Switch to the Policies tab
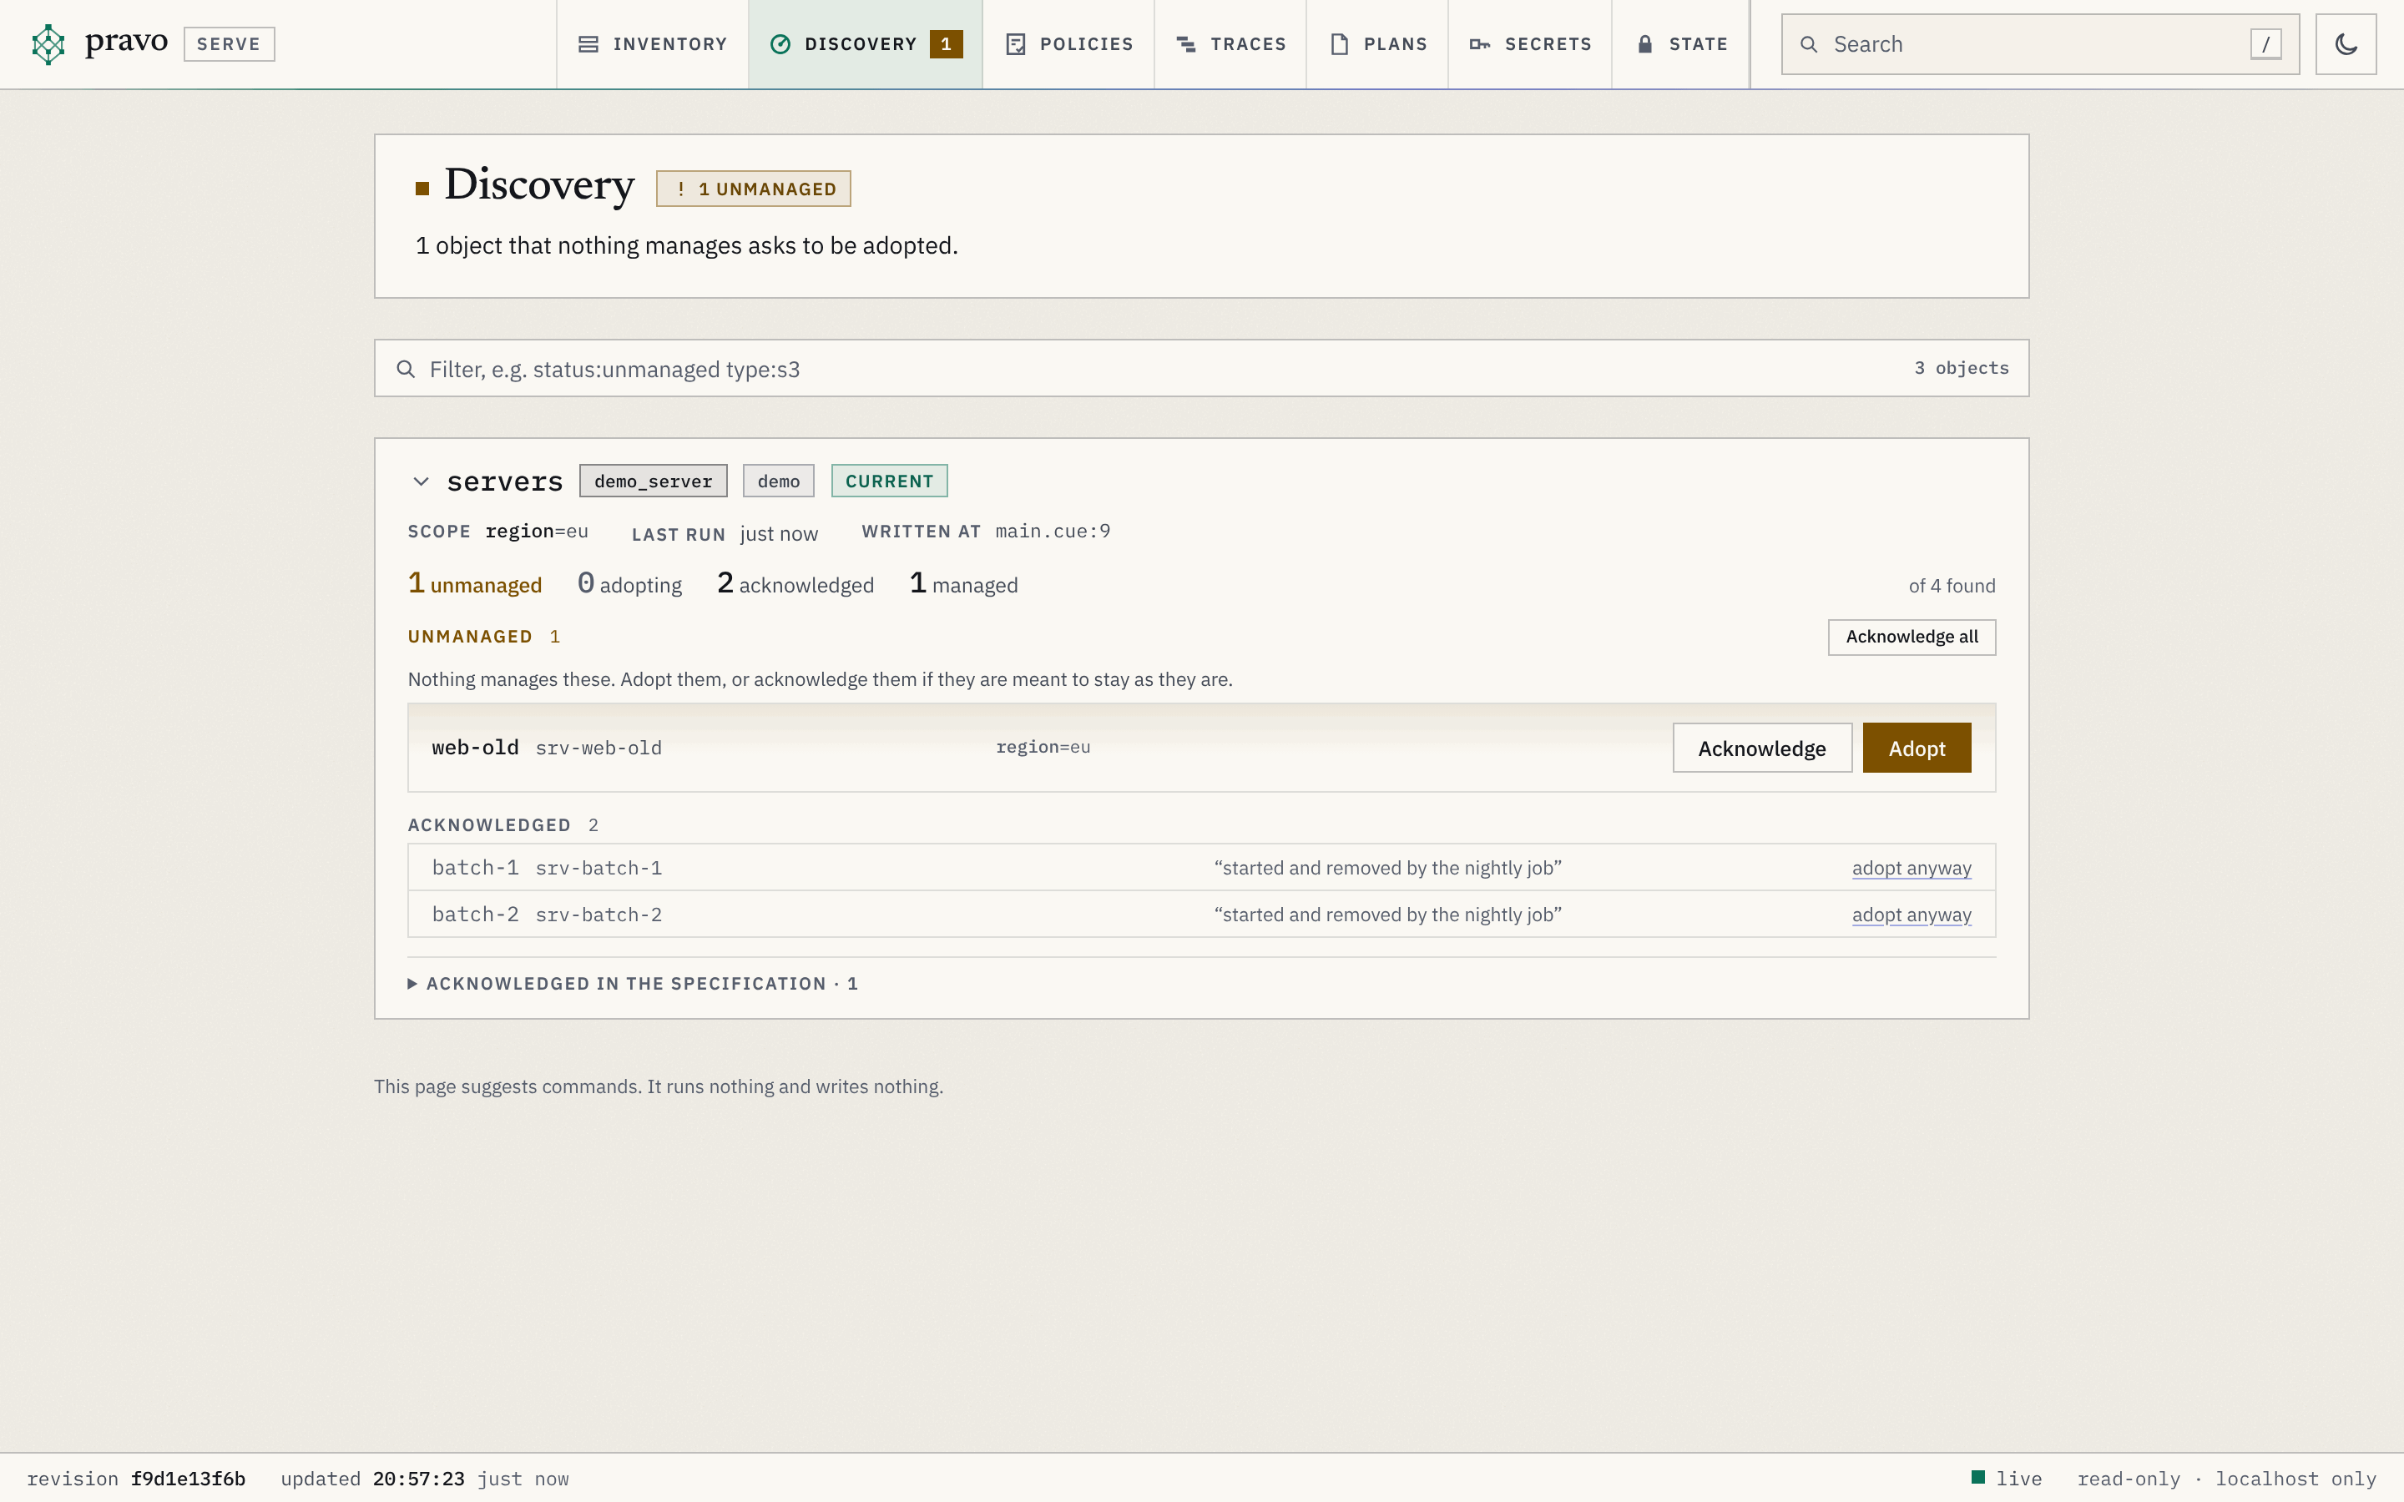Screen dimensions: 2404x1502 point(1069,43)
